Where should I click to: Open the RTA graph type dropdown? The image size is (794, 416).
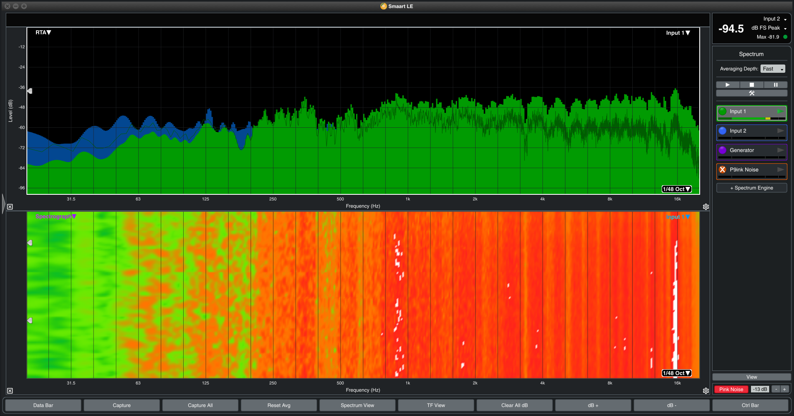click(43, 32)
